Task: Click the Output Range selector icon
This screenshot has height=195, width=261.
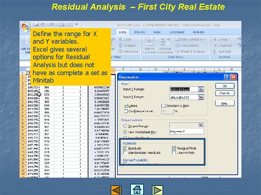Action: [201, 125]
